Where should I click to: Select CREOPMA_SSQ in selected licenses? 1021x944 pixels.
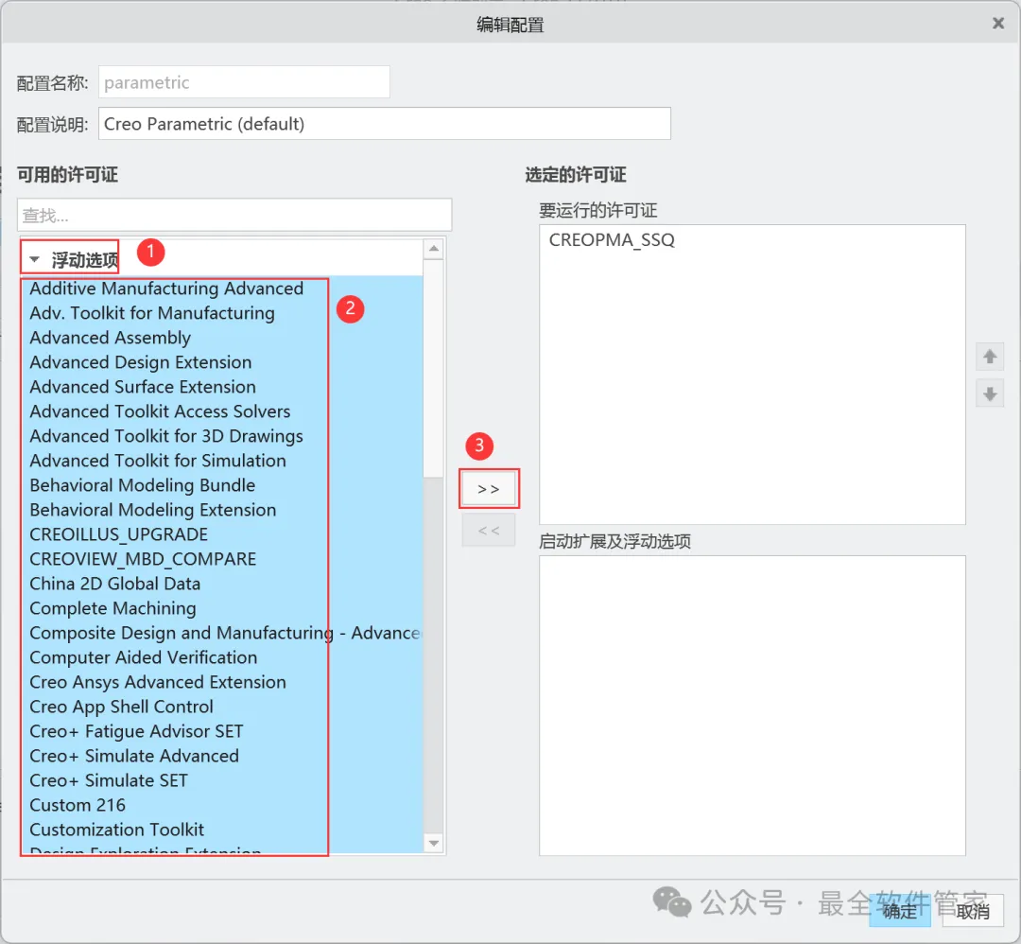tap(612, 239)
